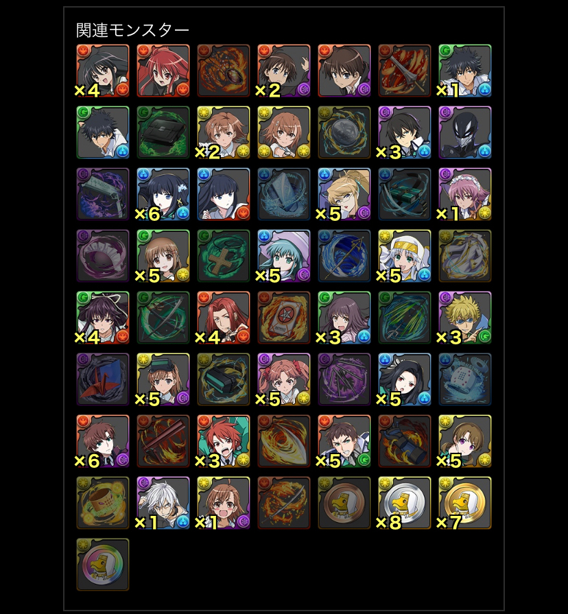Choose the white-haired boy icon marked x1

point(163,503)
